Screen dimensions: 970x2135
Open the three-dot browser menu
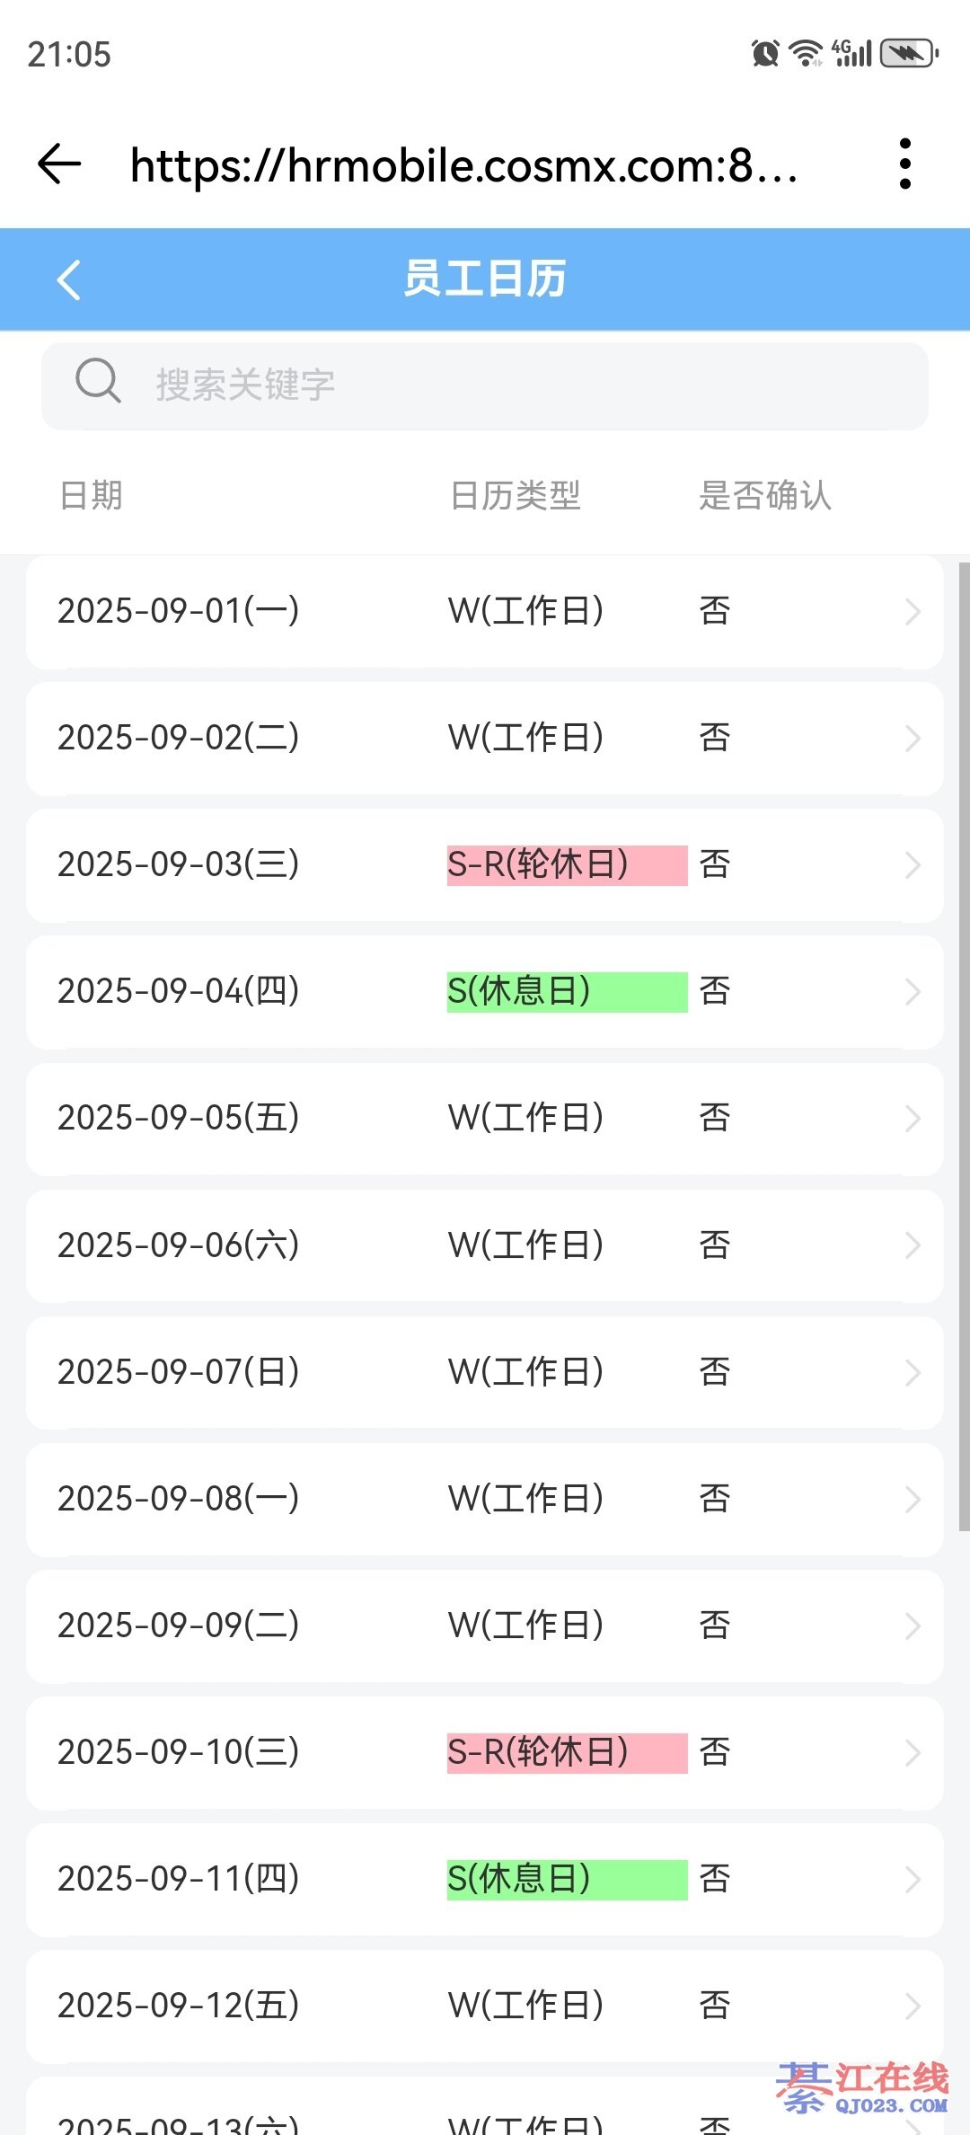904,164
